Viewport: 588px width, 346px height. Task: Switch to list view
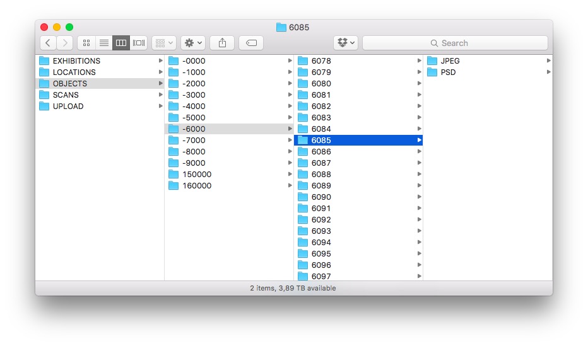[x=104, y=43]
